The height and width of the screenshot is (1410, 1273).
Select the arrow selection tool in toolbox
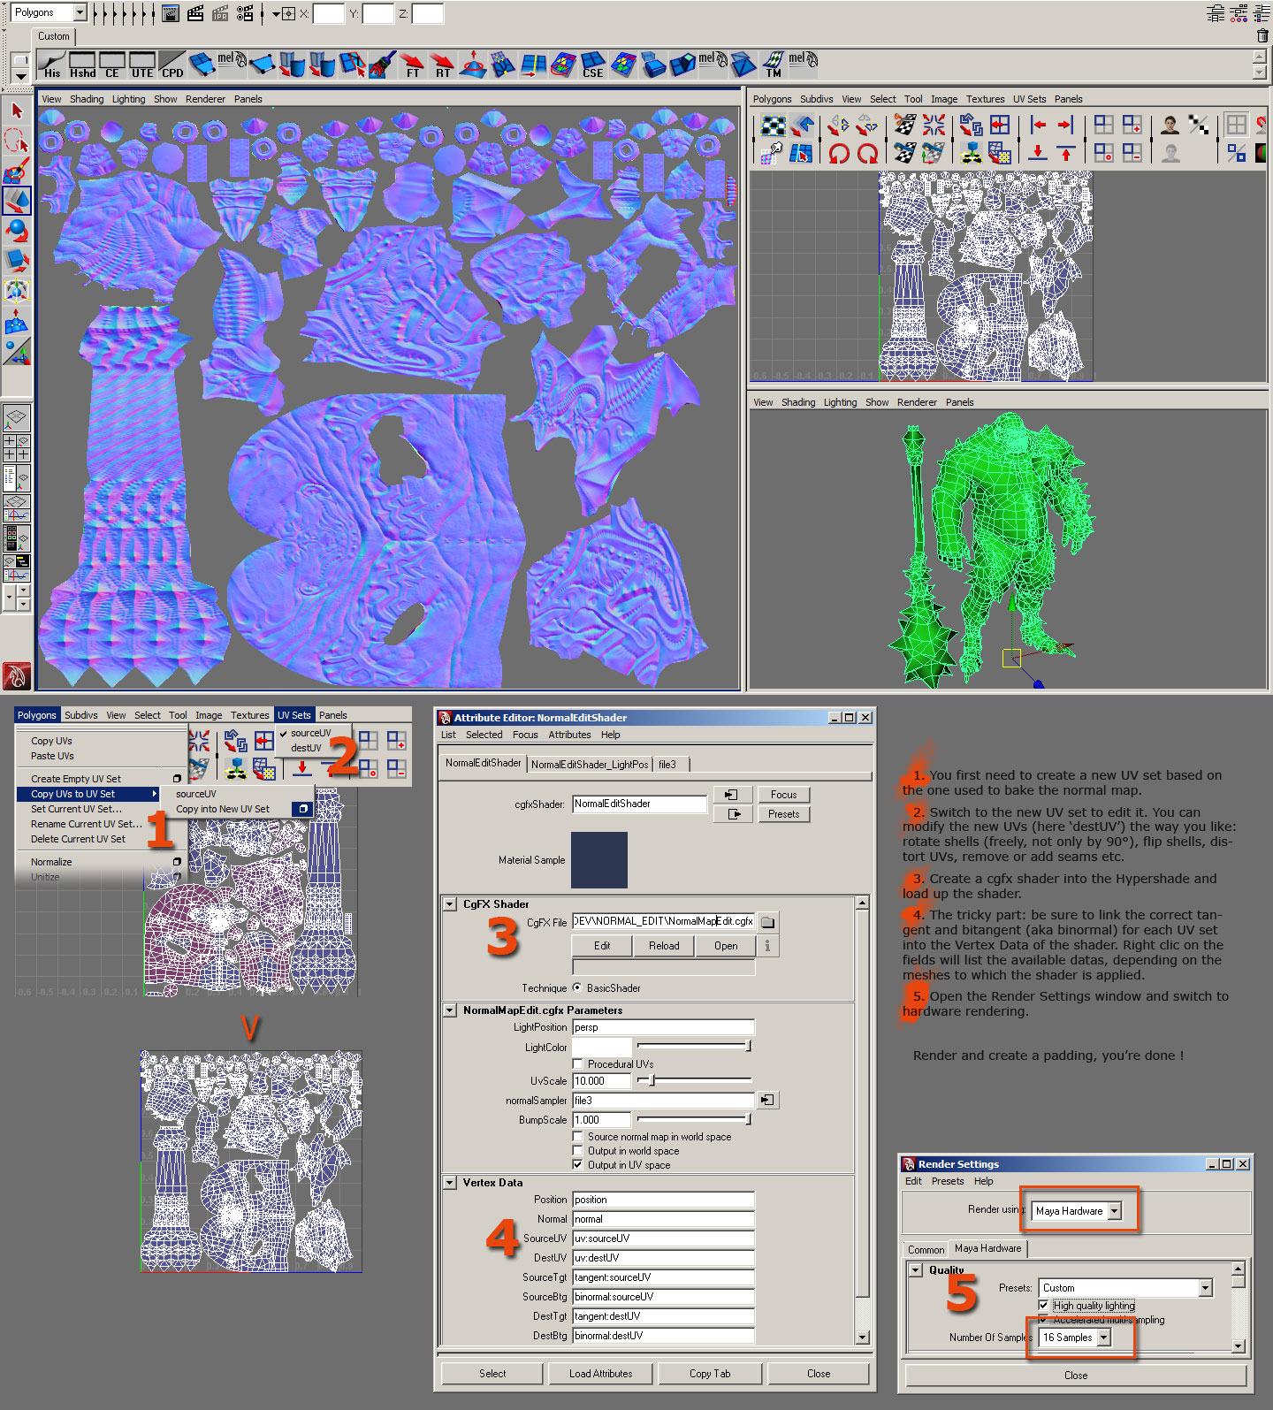(x=17, y=110)
